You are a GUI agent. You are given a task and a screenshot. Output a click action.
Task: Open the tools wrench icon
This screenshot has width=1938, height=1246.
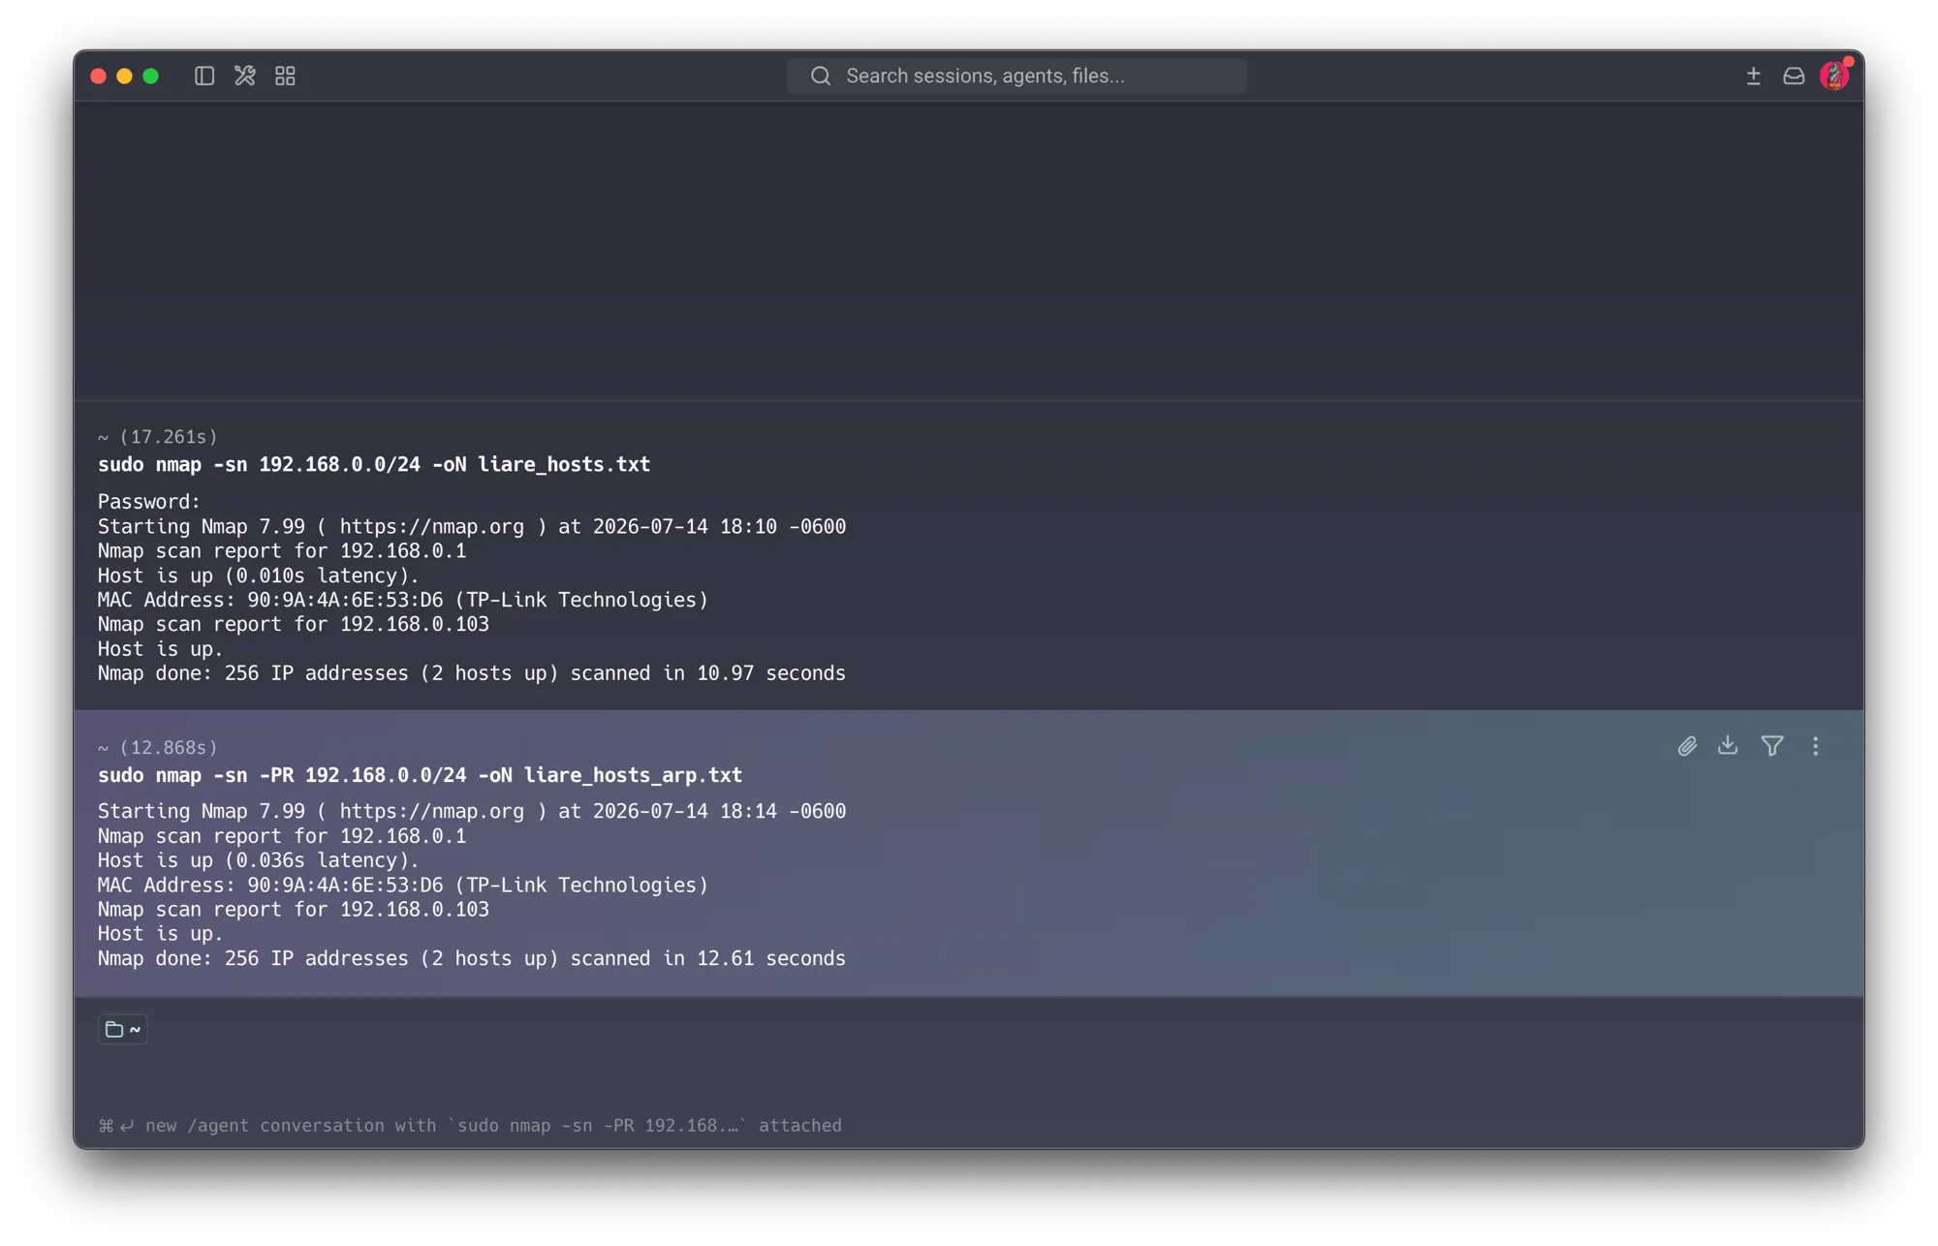click(245, 76)
